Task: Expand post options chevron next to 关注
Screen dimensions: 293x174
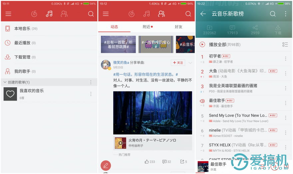Action: 190,63
